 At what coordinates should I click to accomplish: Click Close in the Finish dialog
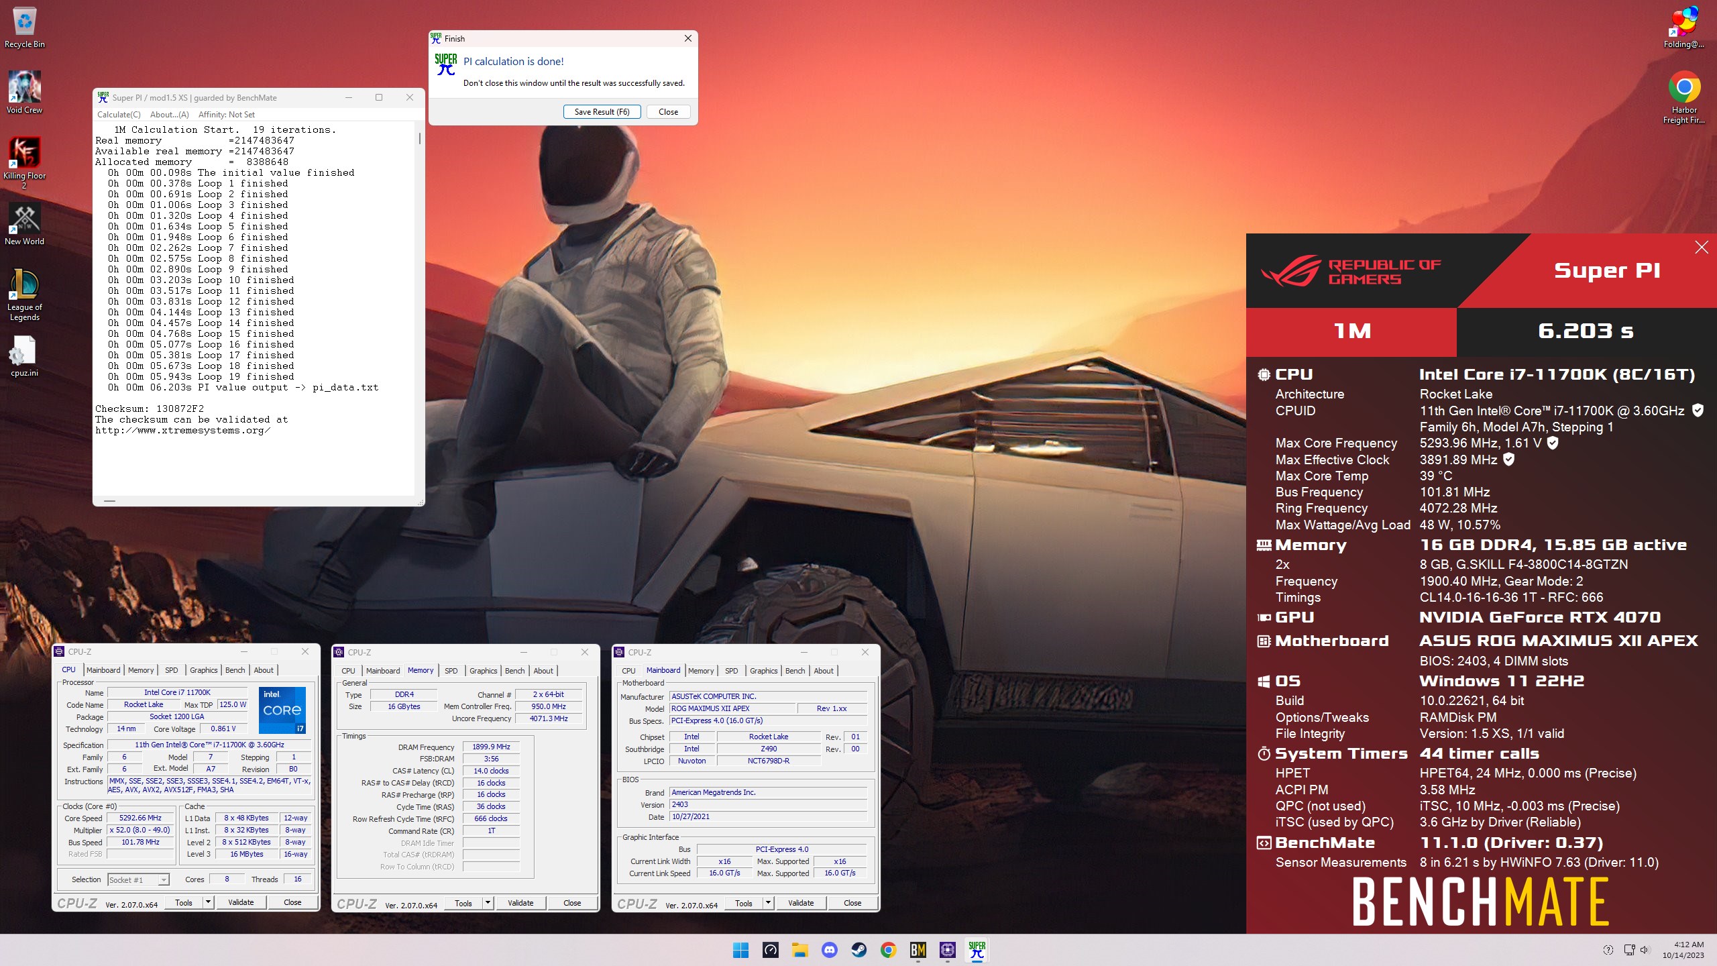click(x=668, y=112)
